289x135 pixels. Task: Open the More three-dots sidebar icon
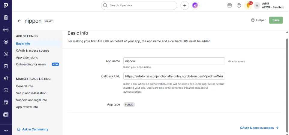click(6, 130)
